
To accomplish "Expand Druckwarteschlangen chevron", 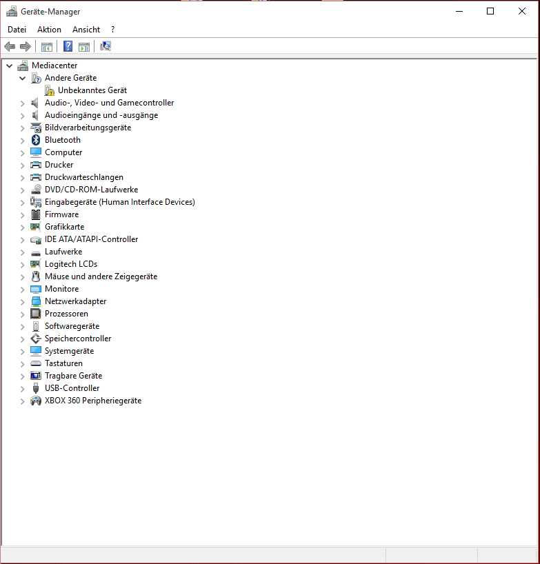I will (x=23, y=178).
